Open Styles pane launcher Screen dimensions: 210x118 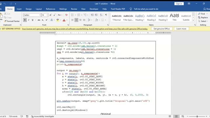[195, 25]
